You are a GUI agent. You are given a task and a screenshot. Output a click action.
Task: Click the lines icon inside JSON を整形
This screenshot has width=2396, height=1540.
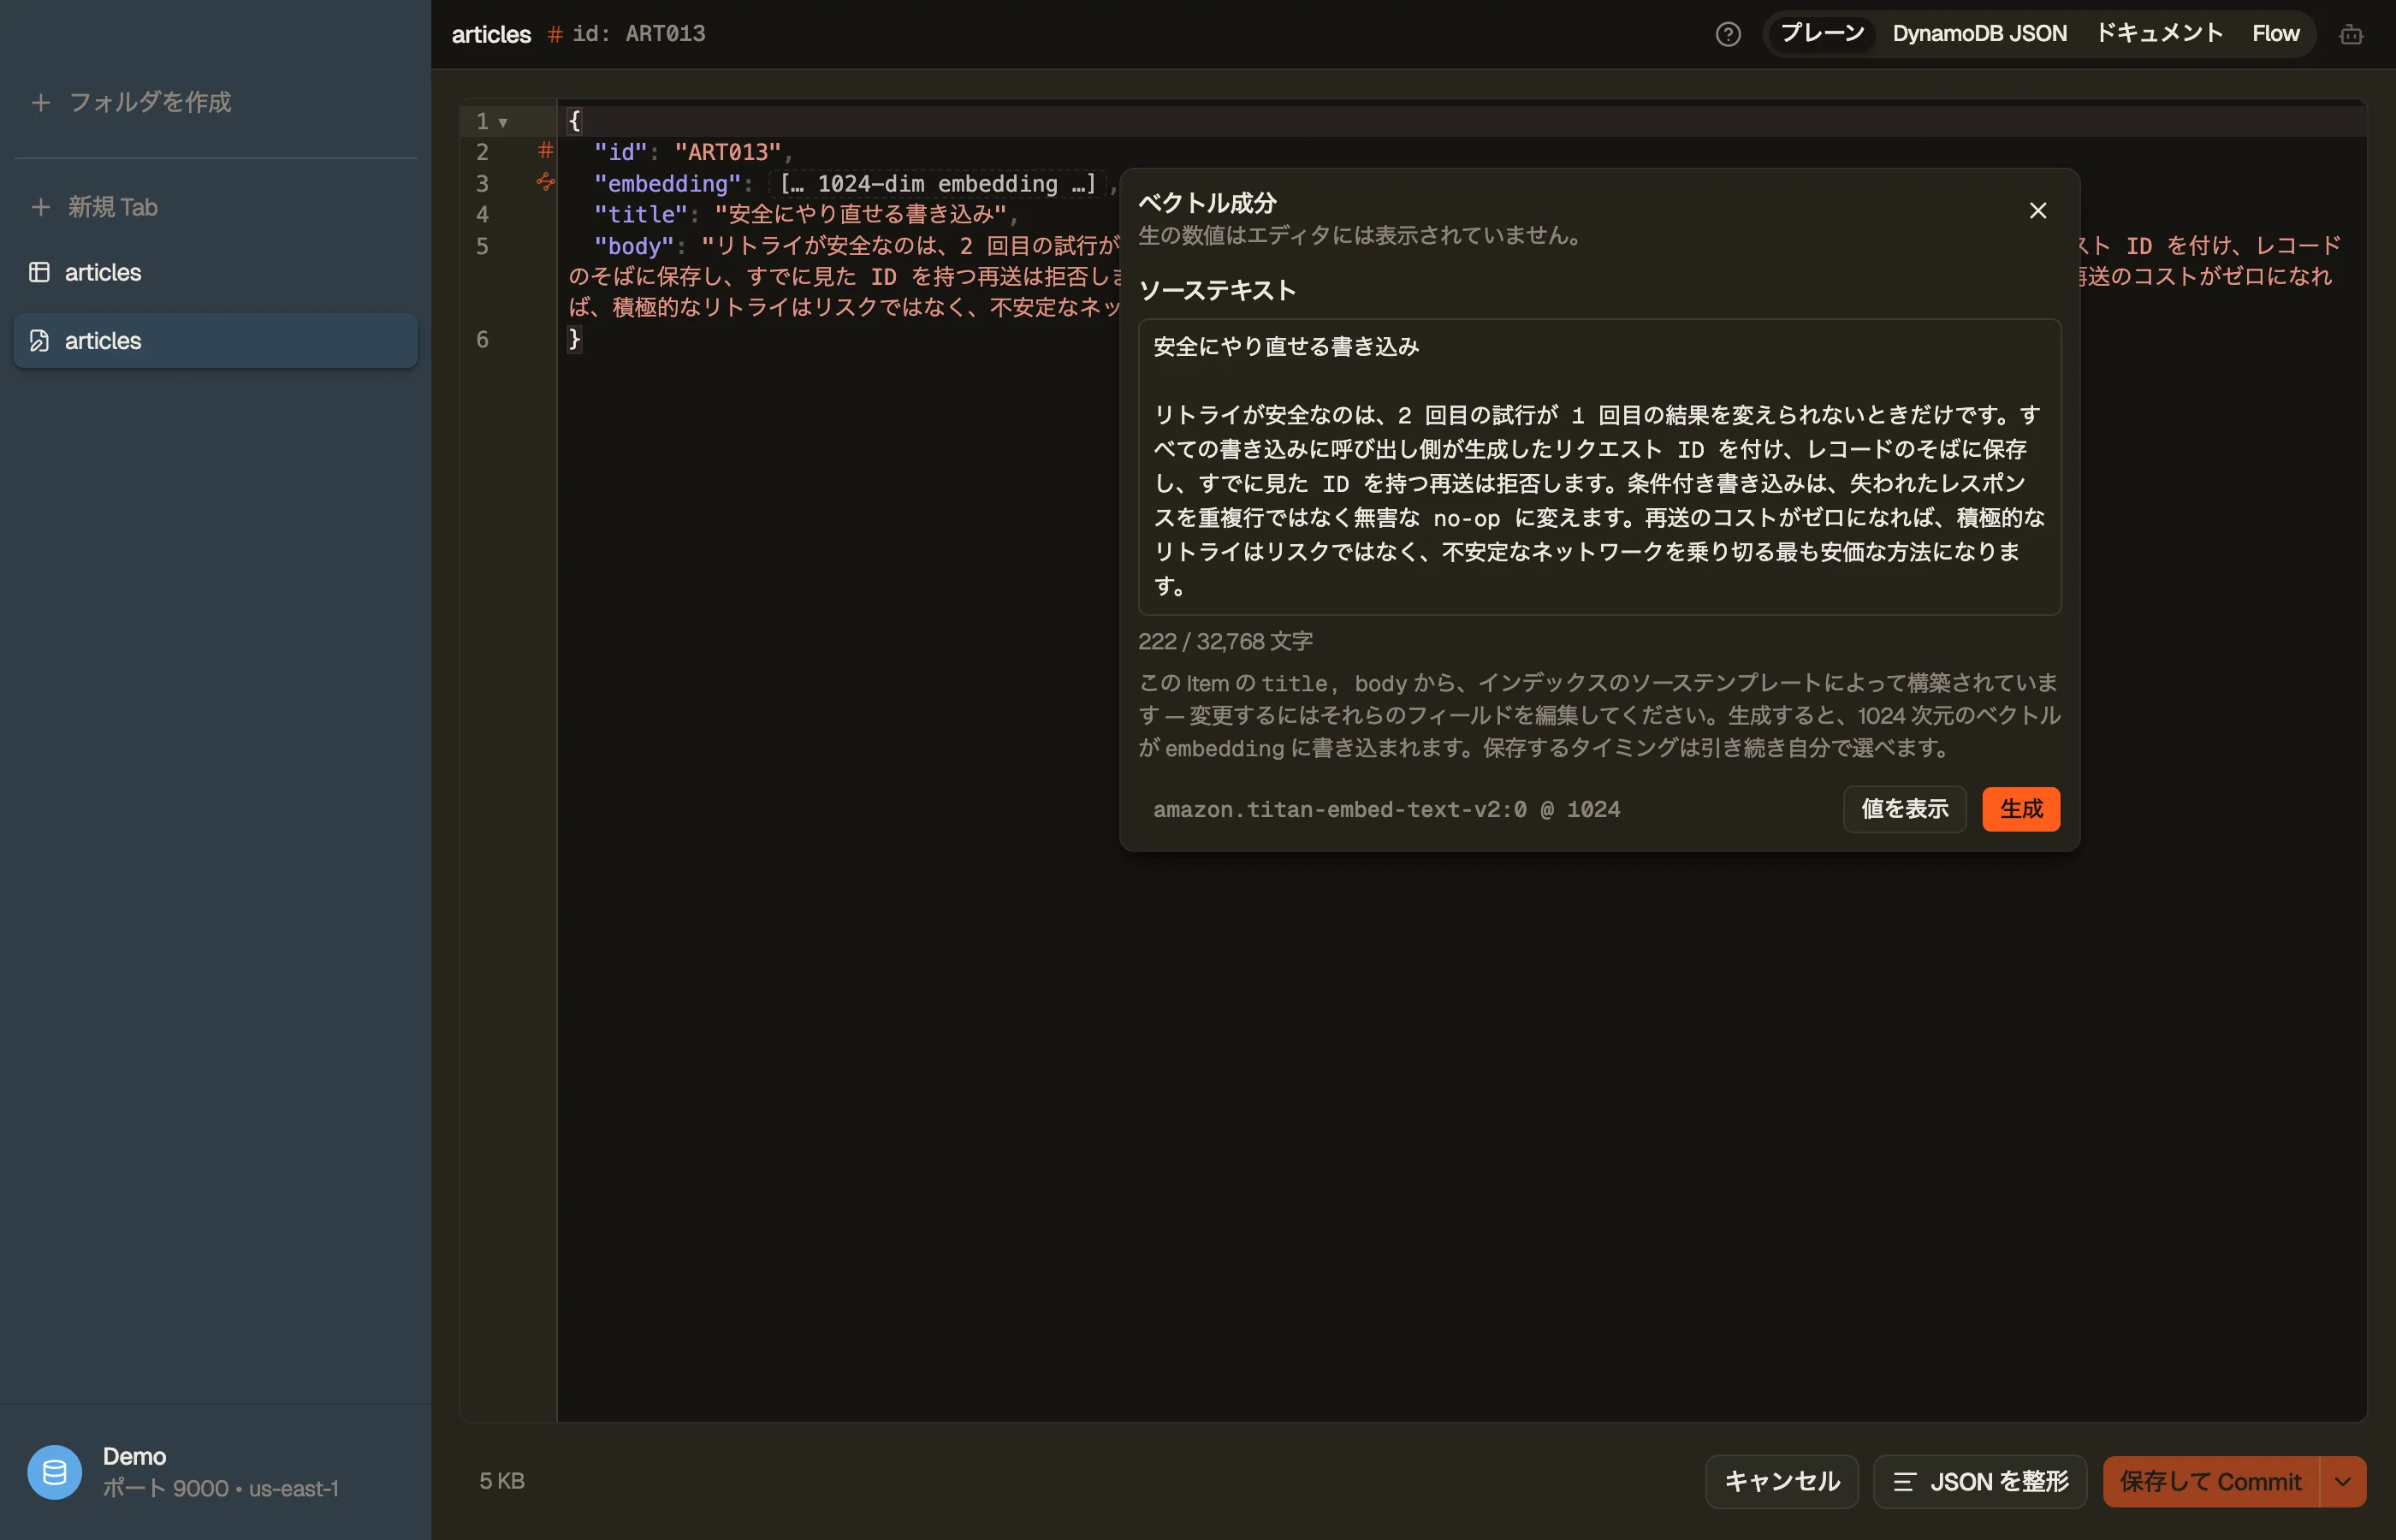(1904, 1482)
